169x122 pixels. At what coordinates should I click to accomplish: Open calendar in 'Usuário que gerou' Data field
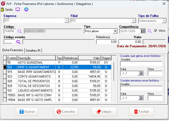pyautogui.click(x=141, y=73)
